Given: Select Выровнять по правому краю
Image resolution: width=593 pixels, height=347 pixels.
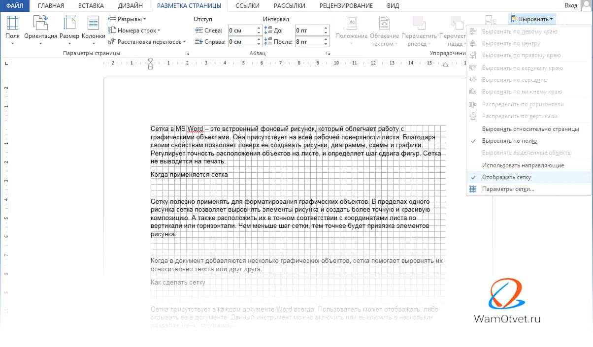Looking at the screenshot, I should click(x=529, y=55).
